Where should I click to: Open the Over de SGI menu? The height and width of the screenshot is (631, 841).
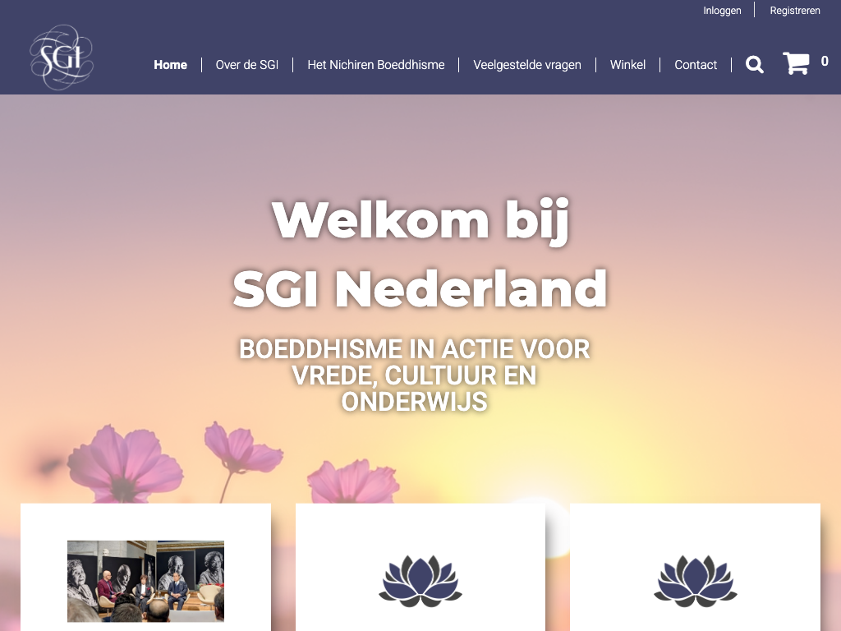click(246, 65)
